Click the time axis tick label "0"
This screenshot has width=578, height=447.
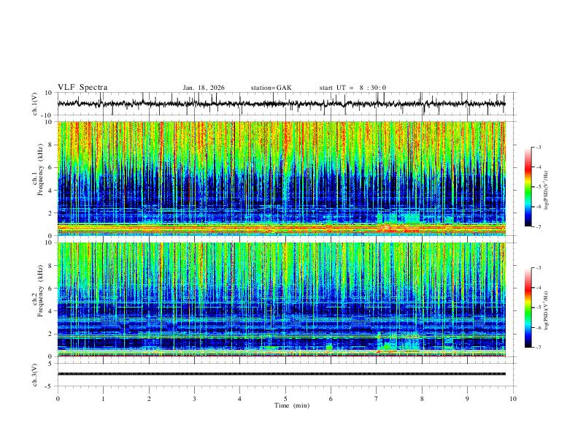point(58,399)
